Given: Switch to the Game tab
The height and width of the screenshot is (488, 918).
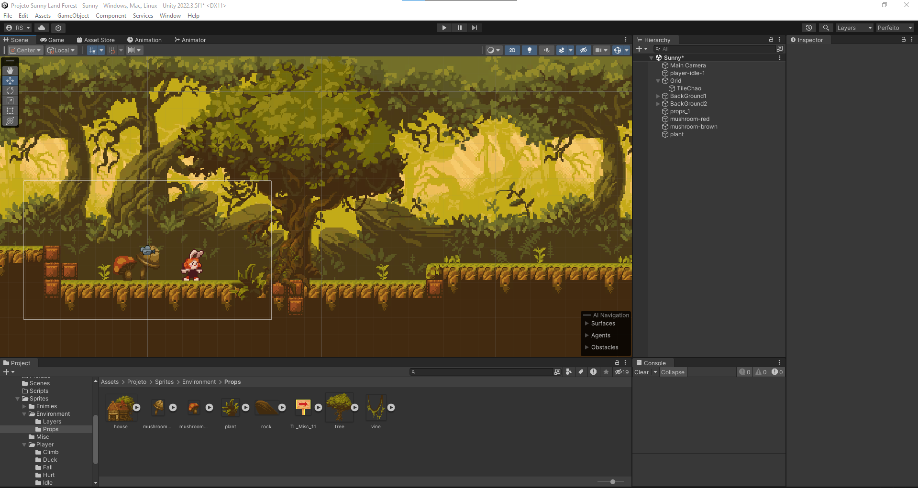Looking at the screenshot, I should tap(52, 40).
